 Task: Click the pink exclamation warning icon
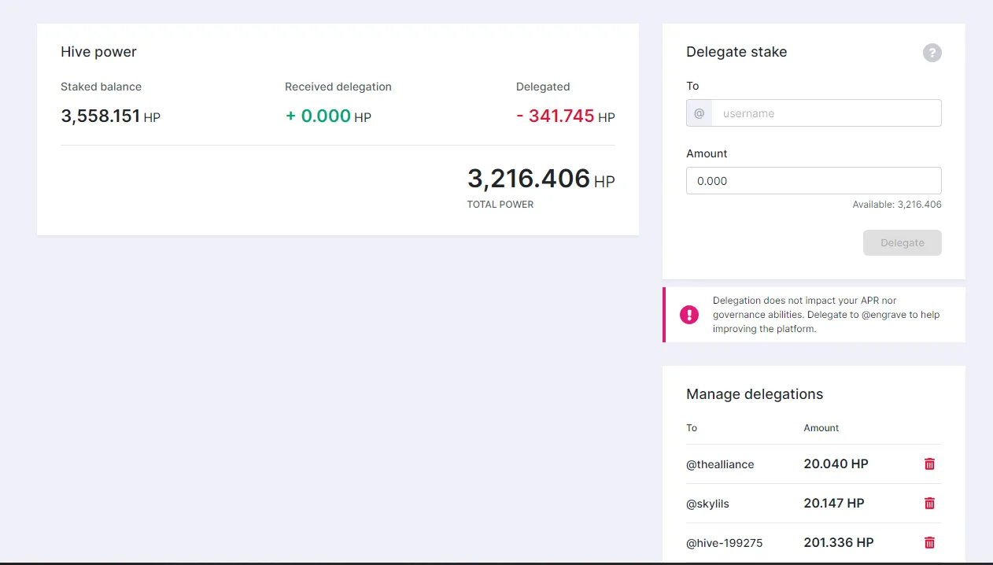[x=689, y=315]
